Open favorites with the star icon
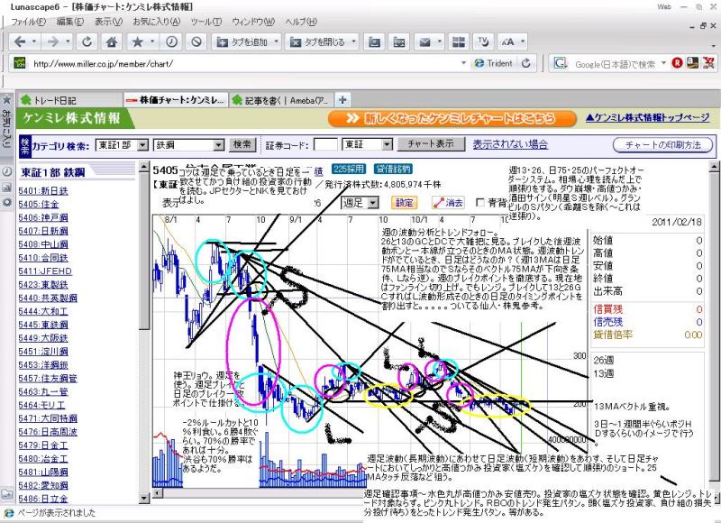This screenshot has height=523, width=721. point(137,41)
